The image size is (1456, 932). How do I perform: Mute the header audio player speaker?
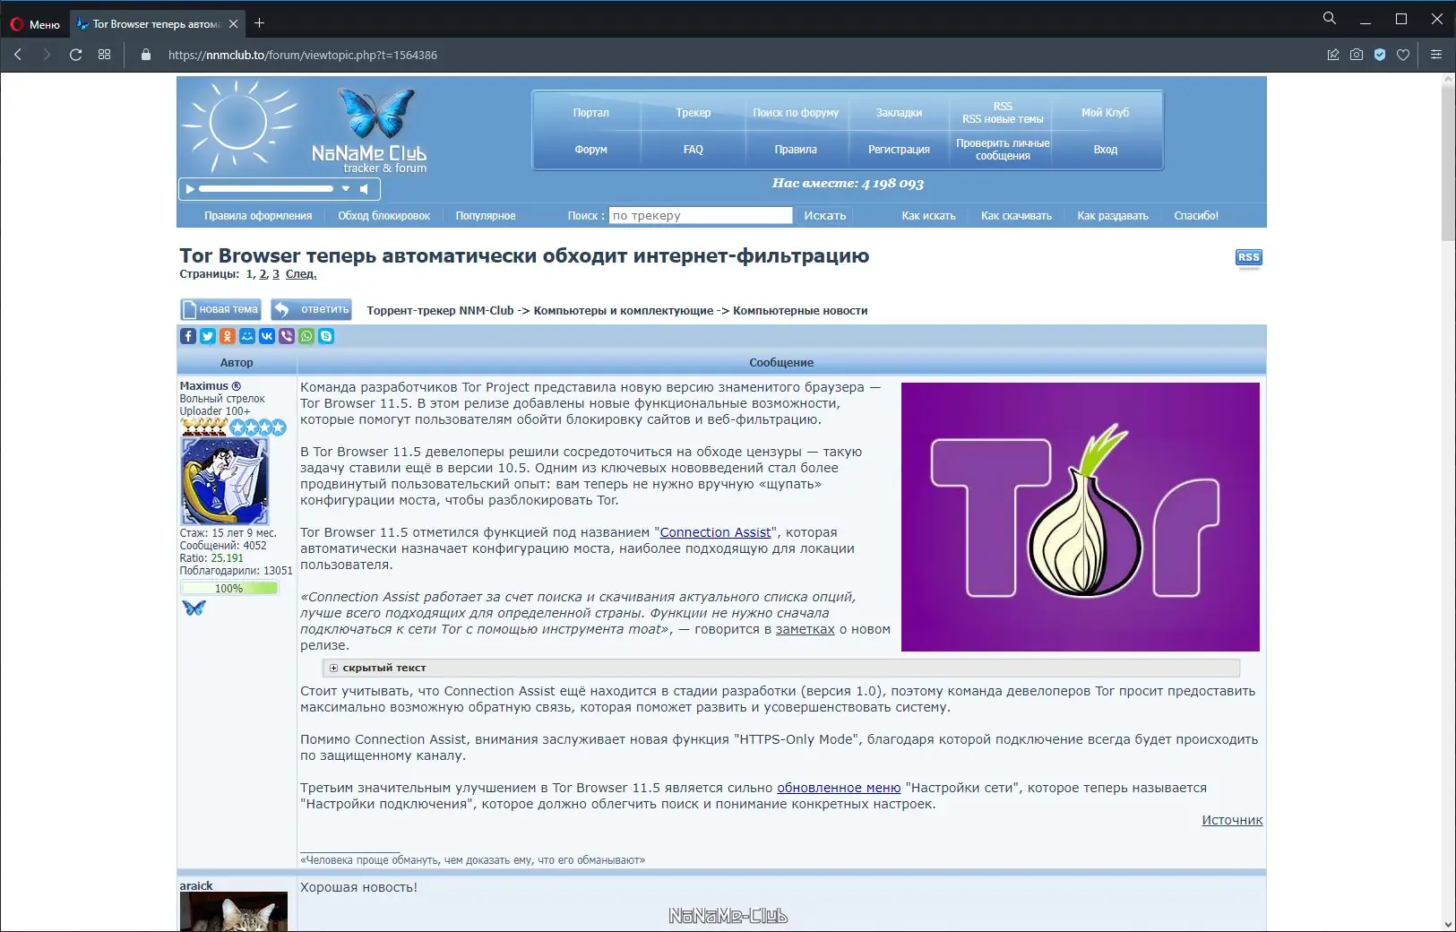pos(365,188)
